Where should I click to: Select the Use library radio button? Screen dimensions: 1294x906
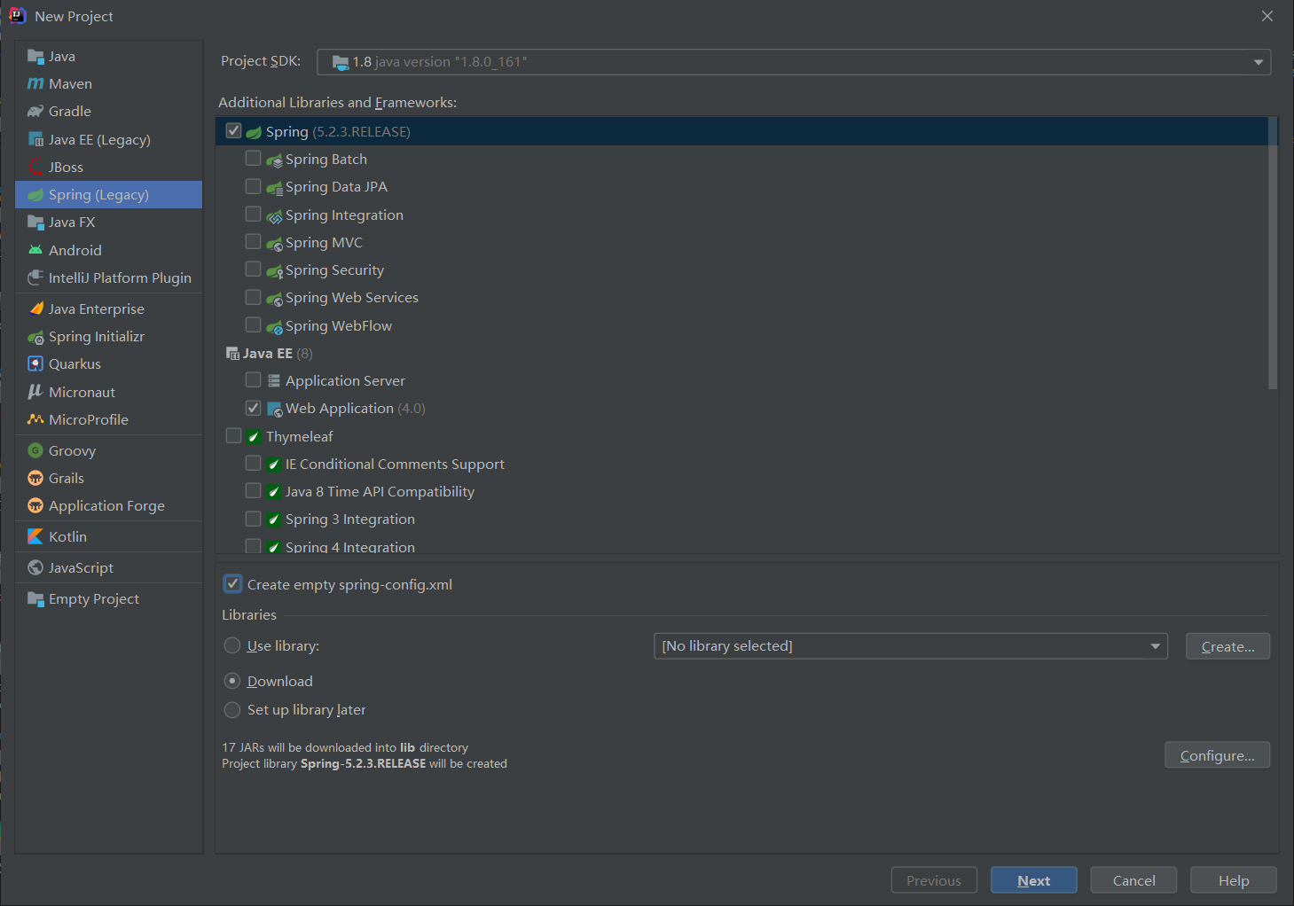(x=232, y=645)
